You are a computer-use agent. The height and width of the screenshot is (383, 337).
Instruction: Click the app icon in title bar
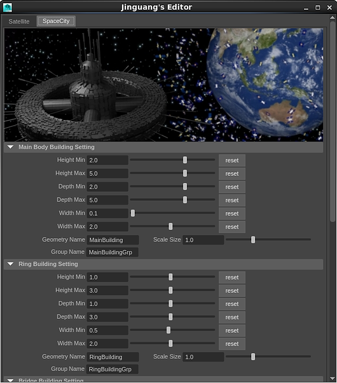8,8
